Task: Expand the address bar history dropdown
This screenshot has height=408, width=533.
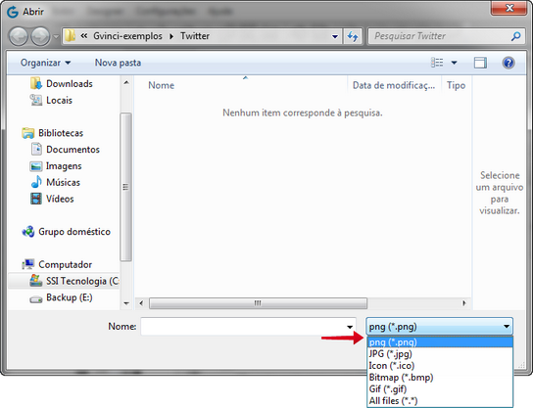Action: [335, 36]
